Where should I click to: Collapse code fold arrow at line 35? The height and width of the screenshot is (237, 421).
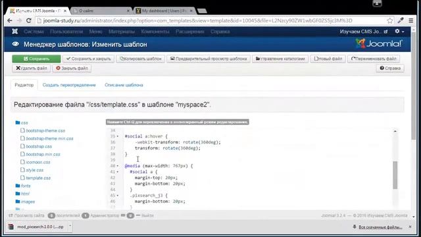click(x=117, y=136)
